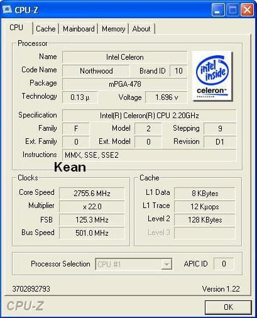
Task: Switch to the Cache tab
Action: (46, 29)
